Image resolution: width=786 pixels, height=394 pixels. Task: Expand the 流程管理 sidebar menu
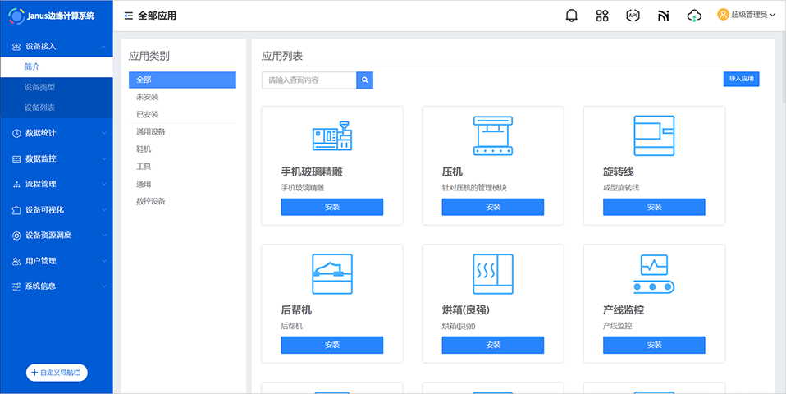click(54, 184)
